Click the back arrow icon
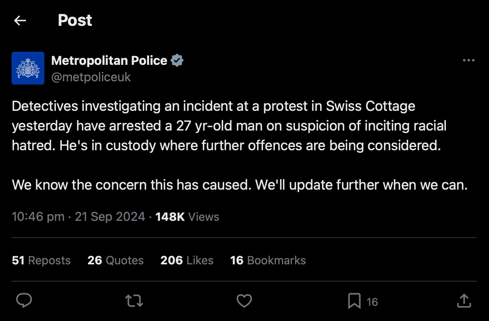Image resolution: width=489 pixels, height=321 pixels. [x=20, y=21]
